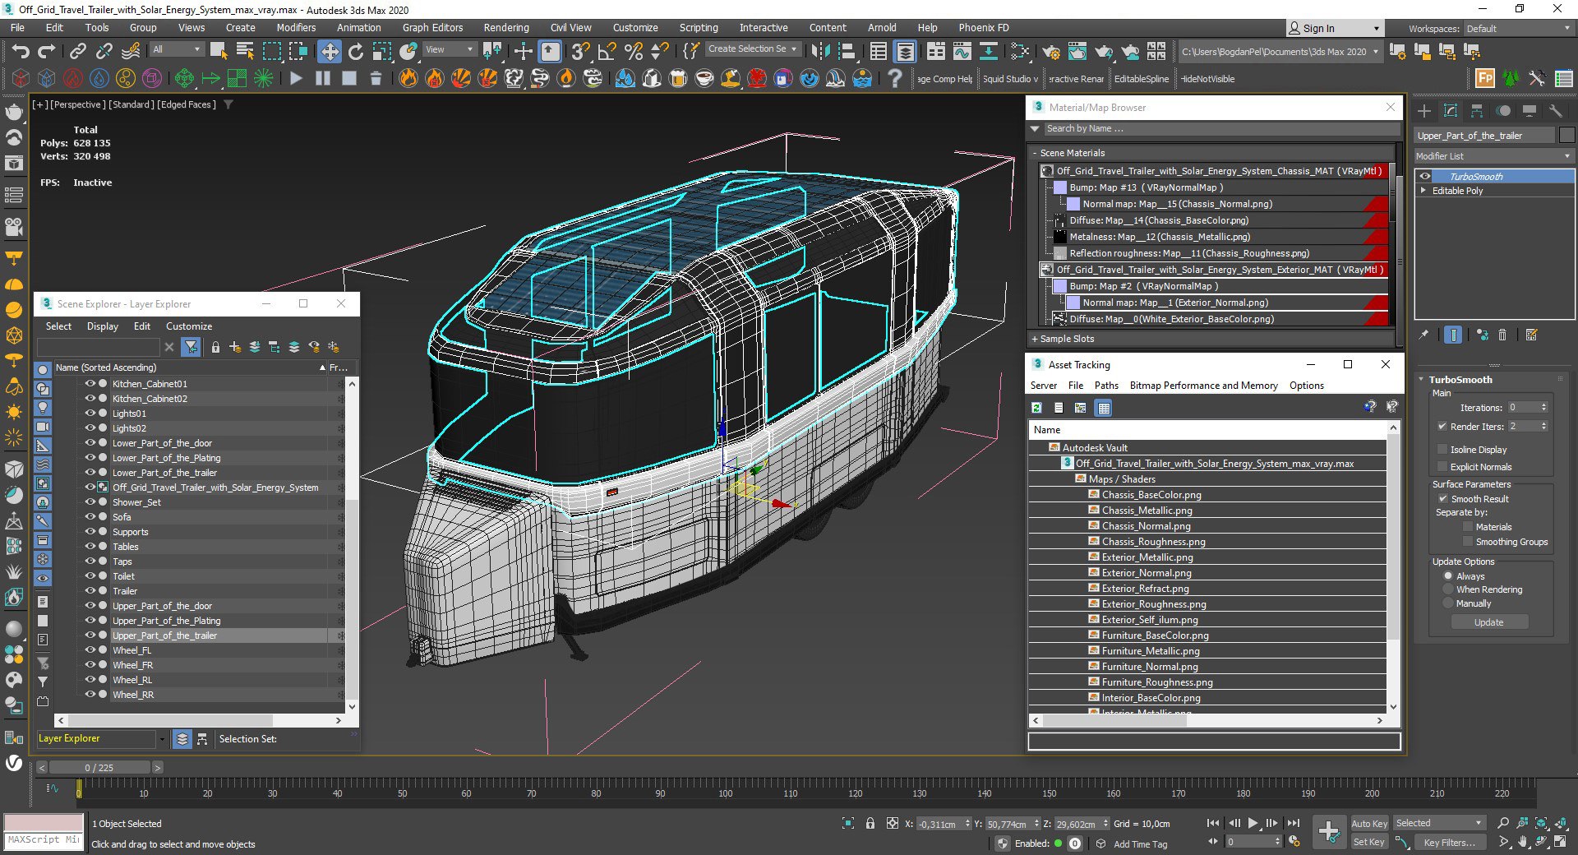Click the Auto Key button
This screenshot has height=855, width=1578.
point(1368,824)
